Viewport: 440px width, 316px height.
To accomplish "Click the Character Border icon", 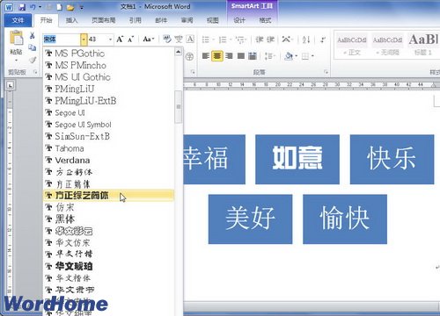I will (x=190, y=39).
